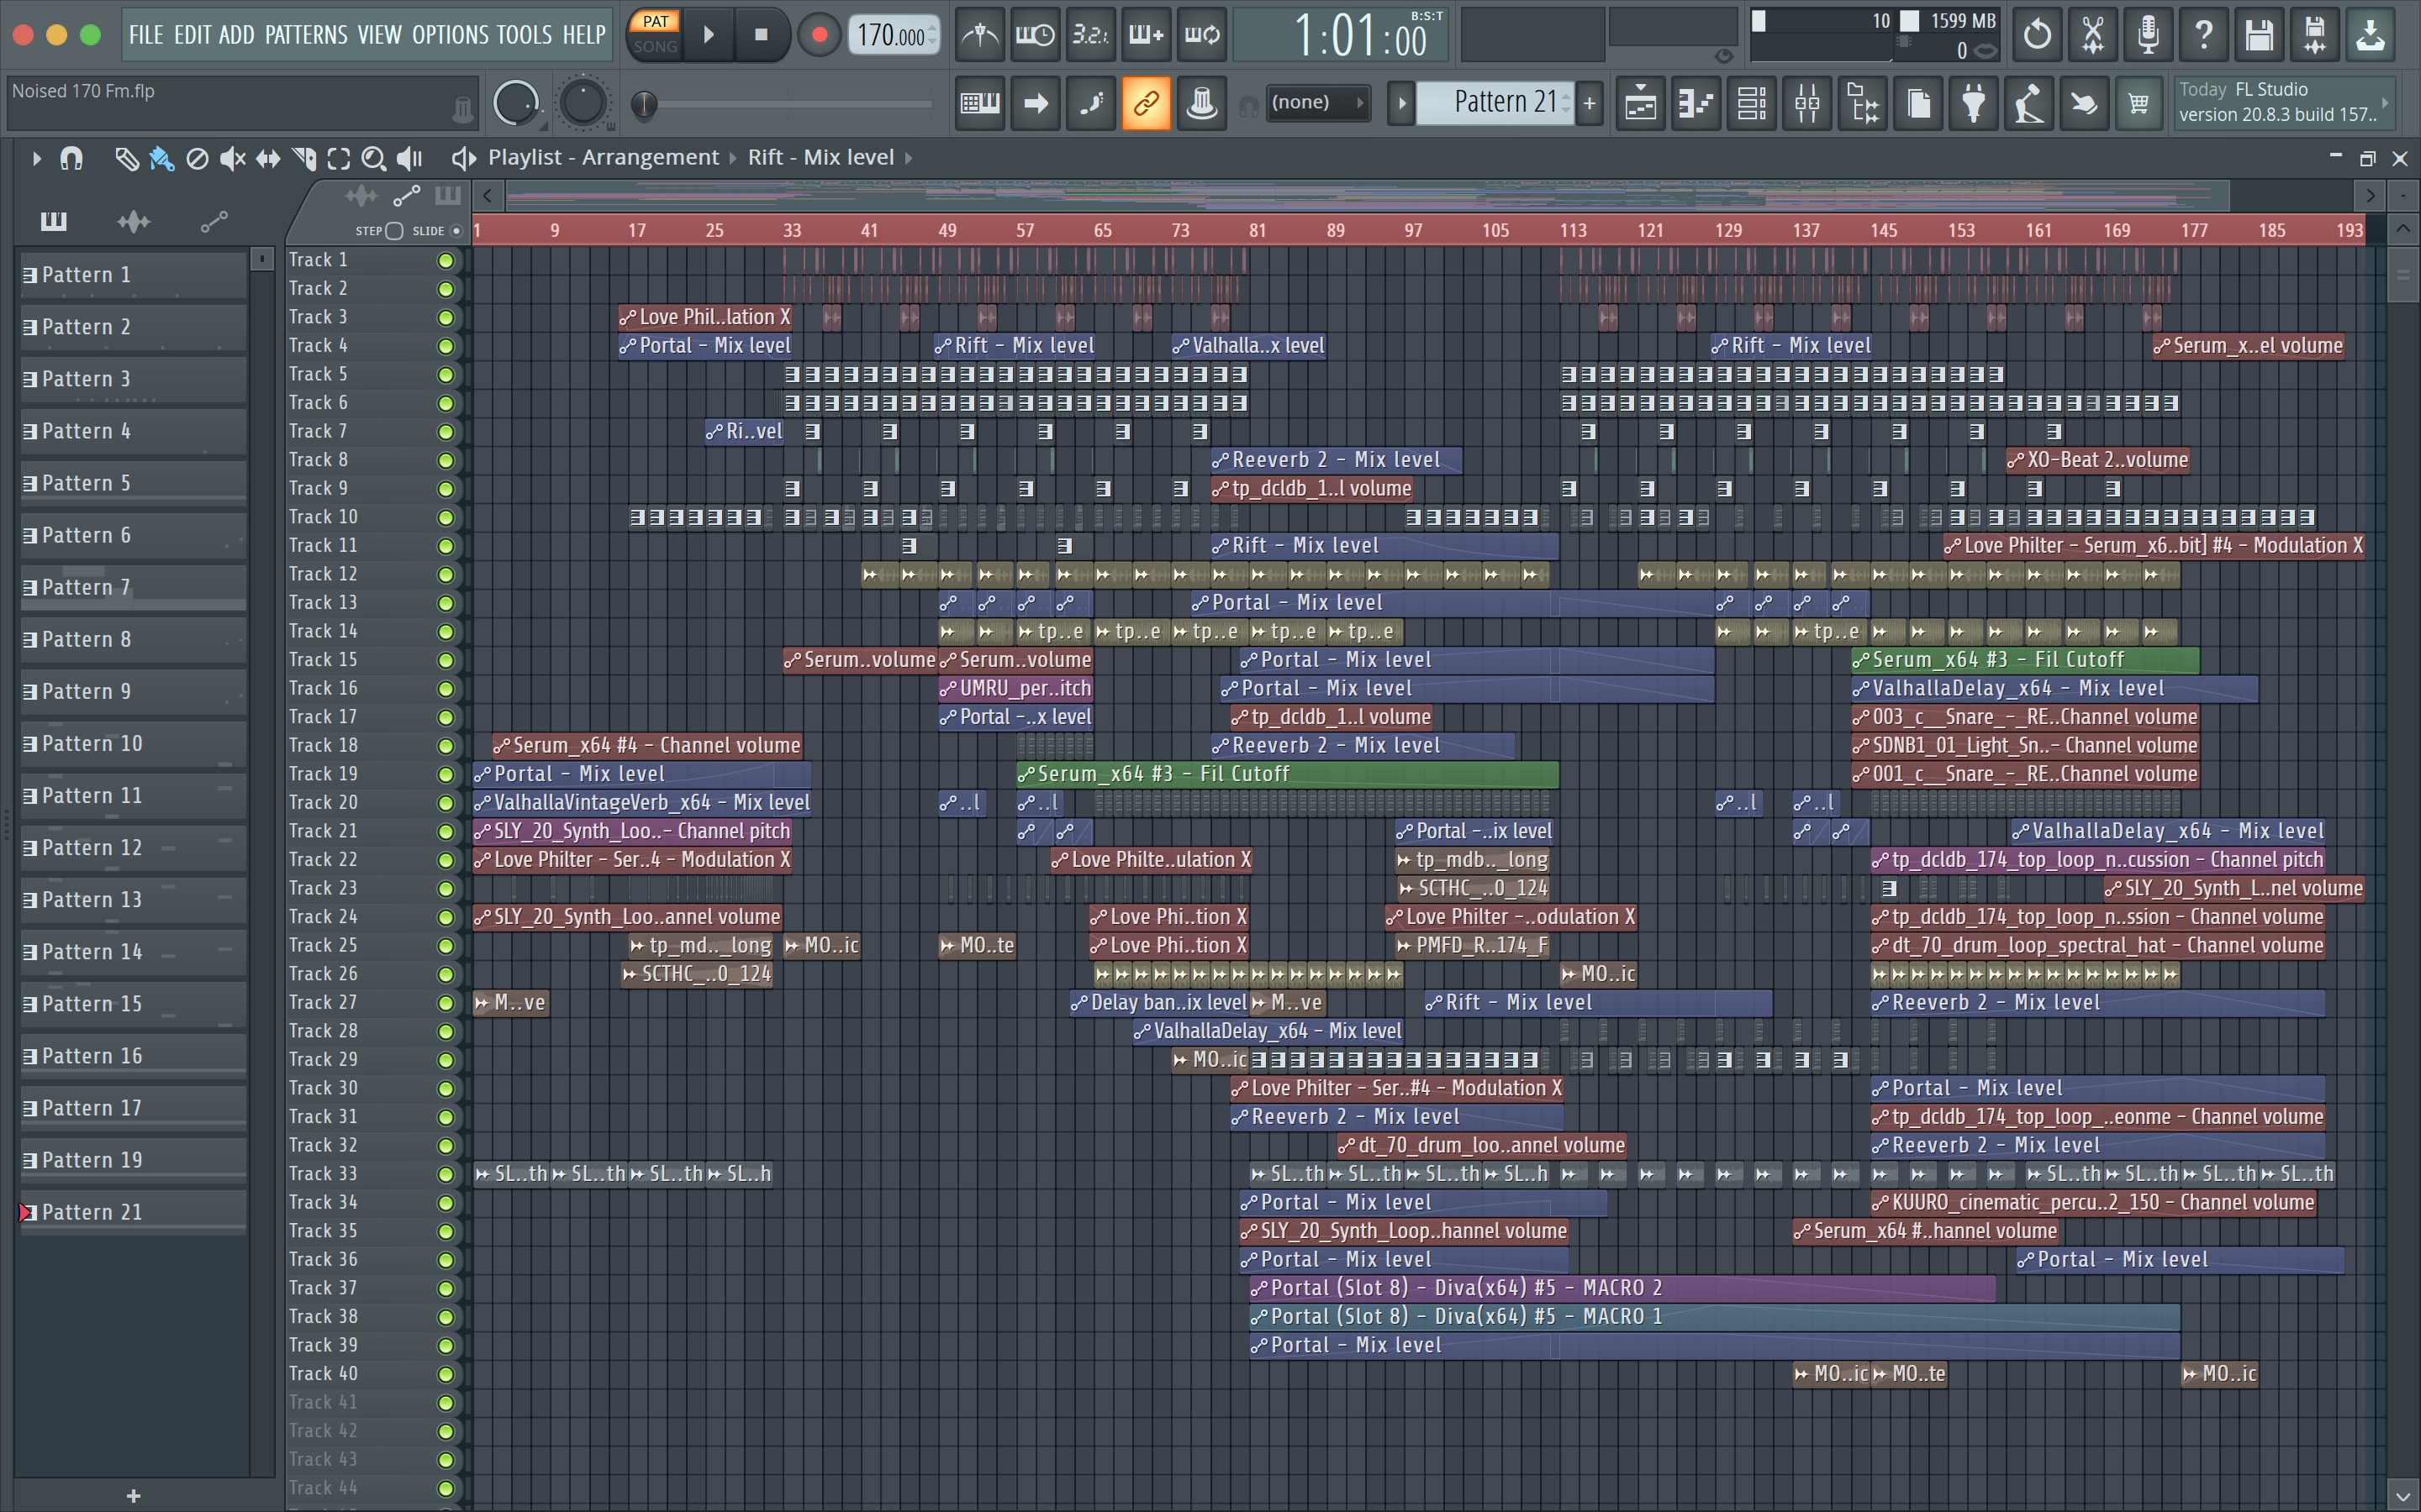Screen dimensions: 2421x1512
Task: Click the audio editor scissors icon
Action: coord(2091,35)
